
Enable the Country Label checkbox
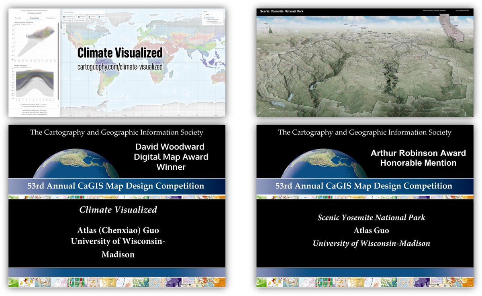[75, 20]
